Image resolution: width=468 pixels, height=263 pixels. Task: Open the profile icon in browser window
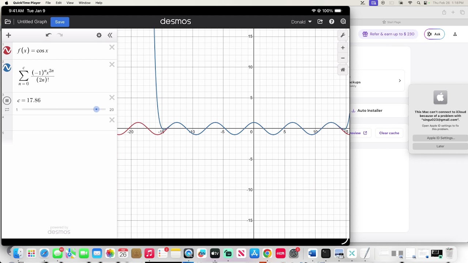tap(455, 34)
